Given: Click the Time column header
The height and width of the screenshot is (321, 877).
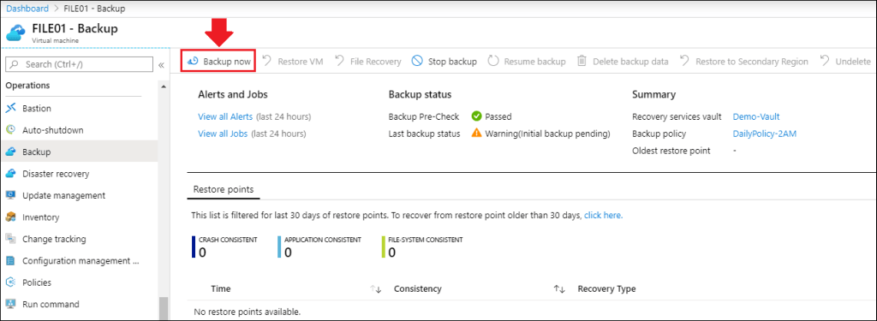Looking at the screenshot, I should tap(221, 289).
